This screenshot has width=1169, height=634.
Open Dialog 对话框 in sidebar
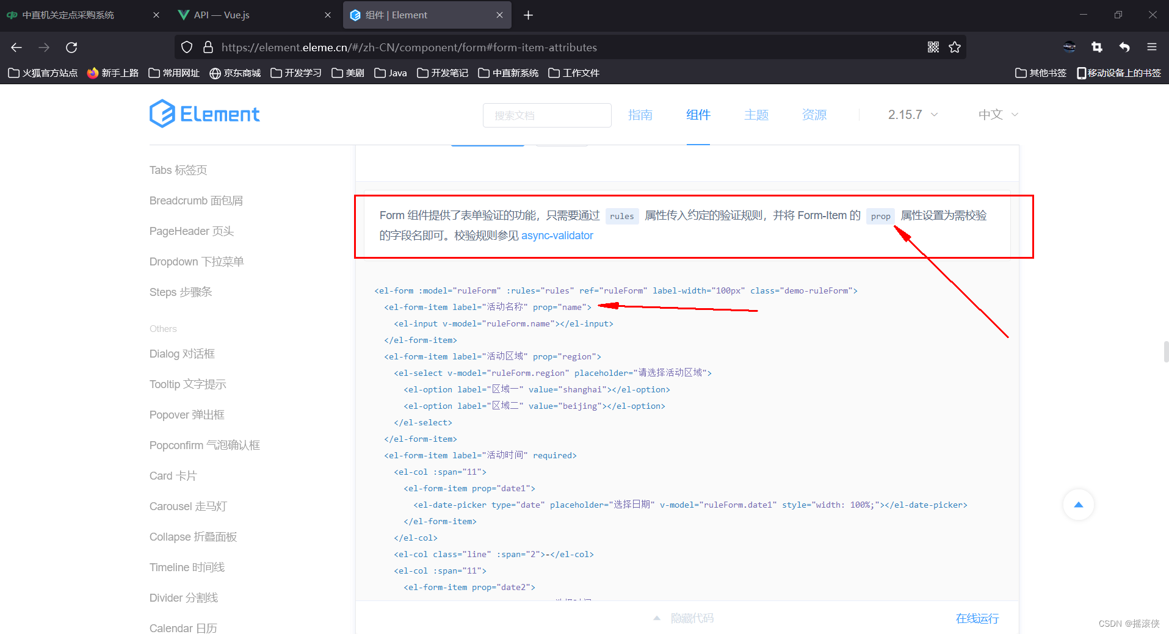coord(182,354)
